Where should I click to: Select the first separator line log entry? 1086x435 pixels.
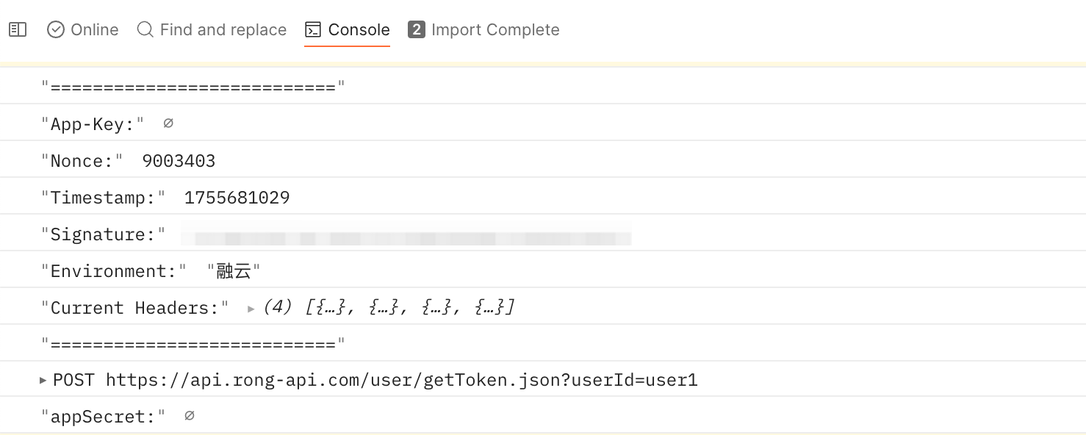tap(543, 86)
